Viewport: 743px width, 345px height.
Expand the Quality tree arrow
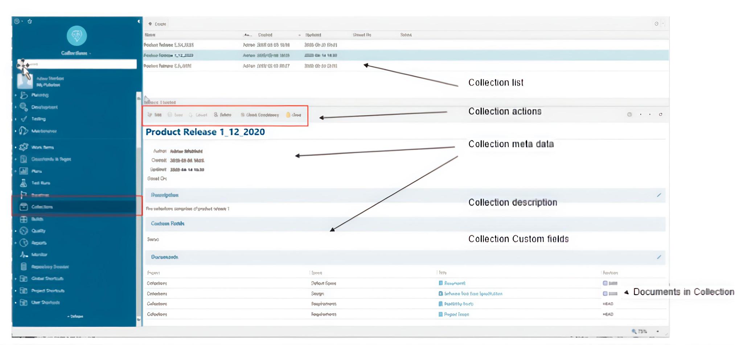(16, 231)
